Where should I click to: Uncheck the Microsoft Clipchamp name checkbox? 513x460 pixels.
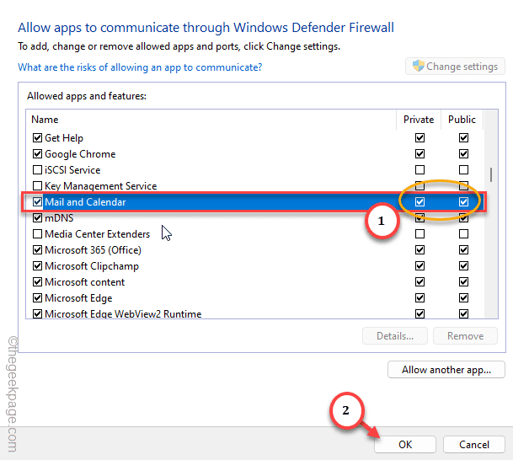(37, 266)
